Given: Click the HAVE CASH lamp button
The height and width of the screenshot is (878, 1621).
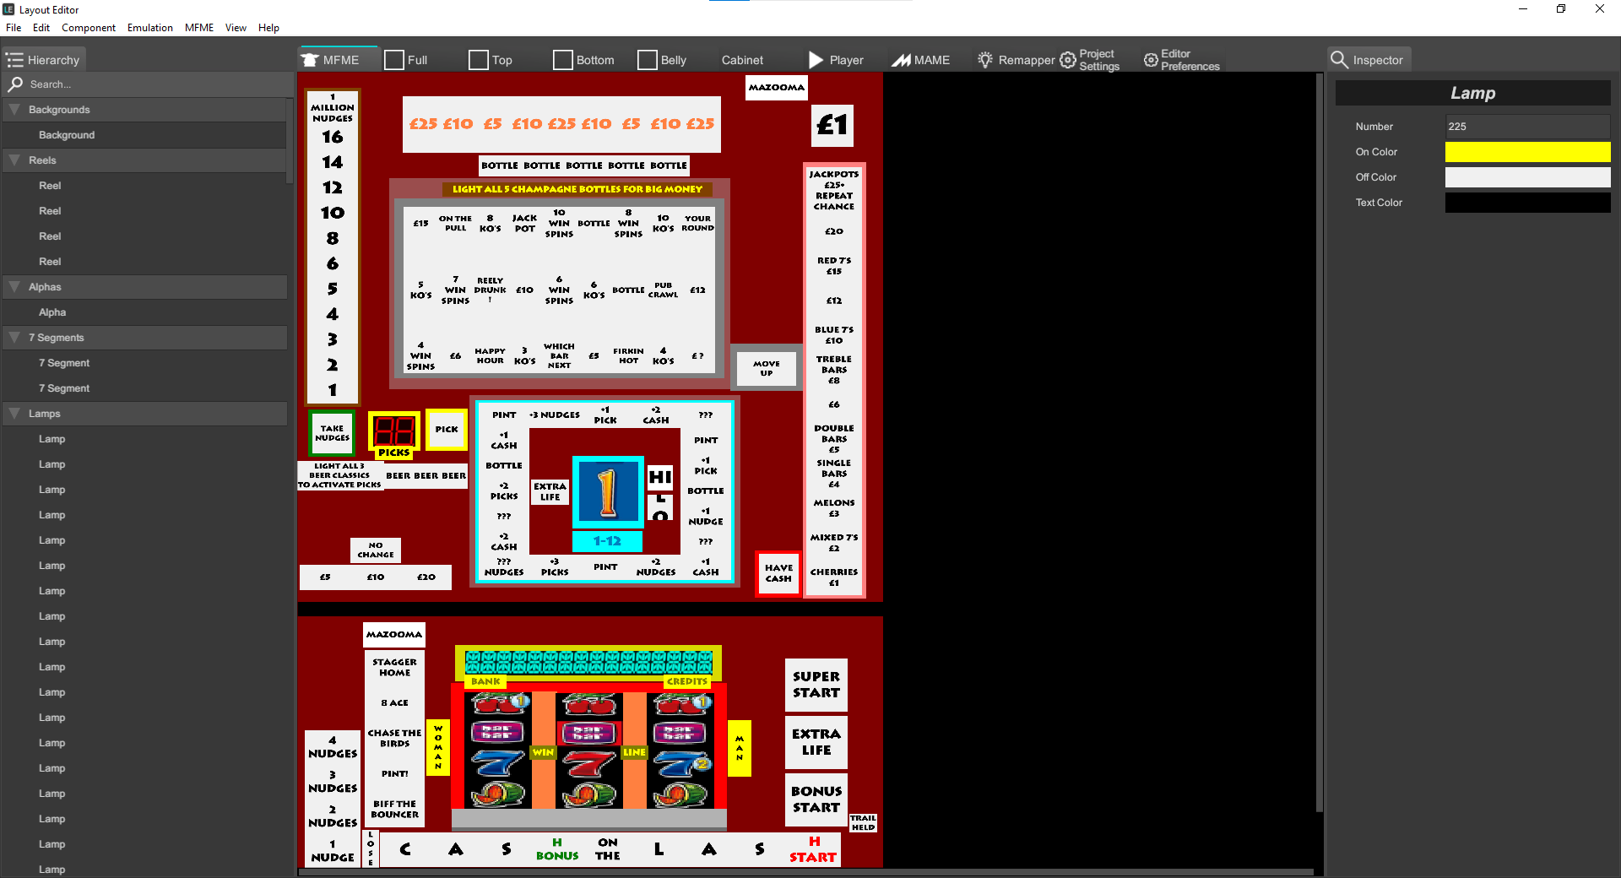Looking at the screenshot, I should point(778,573).
